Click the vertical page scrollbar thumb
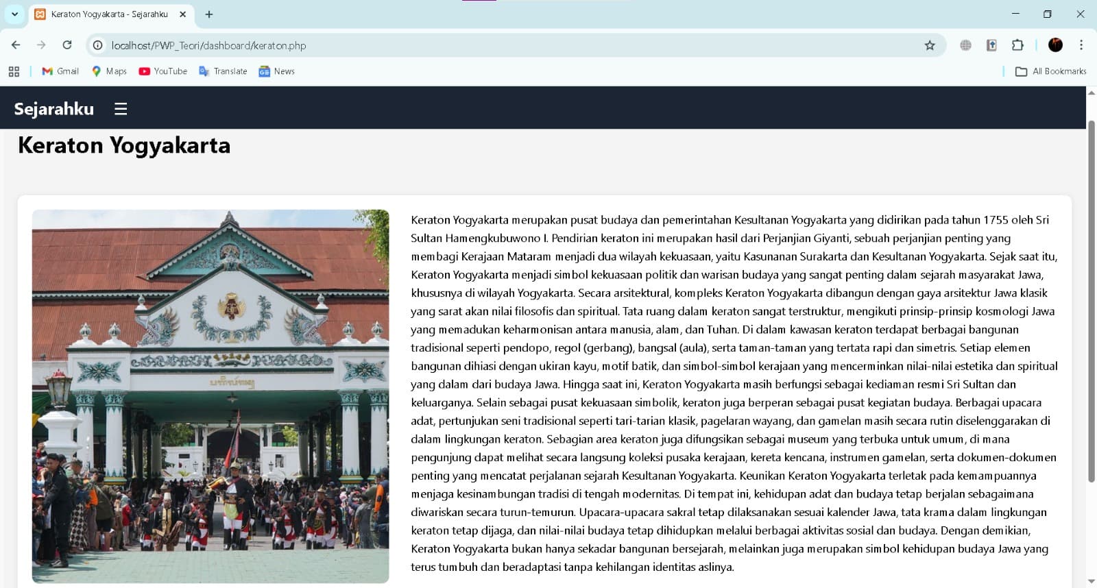 [1092, 302]
